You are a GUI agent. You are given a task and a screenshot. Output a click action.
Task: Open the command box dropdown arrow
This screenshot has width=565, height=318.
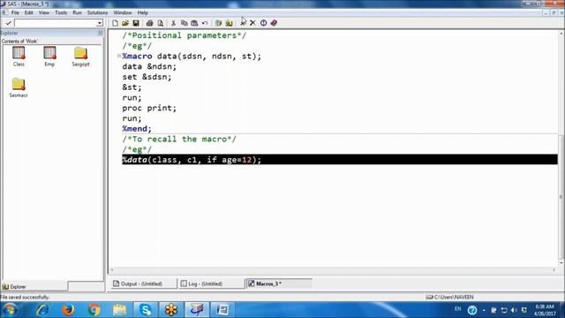point(99,23)
